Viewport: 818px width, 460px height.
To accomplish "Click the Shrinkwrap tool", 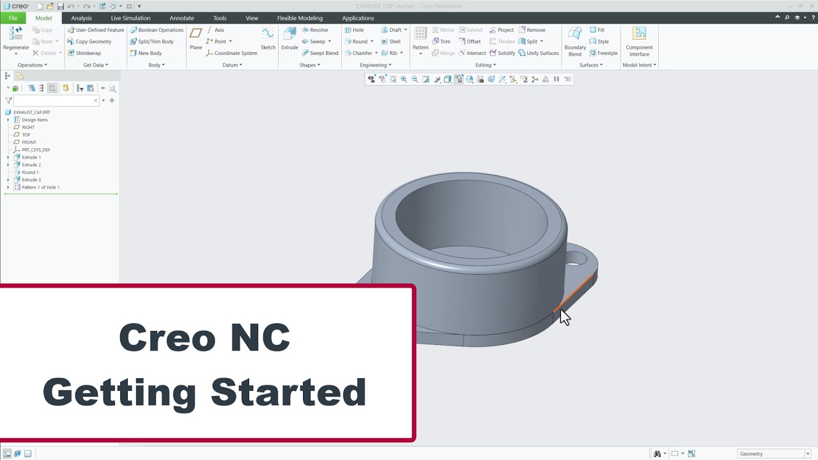I will point(84,53).
